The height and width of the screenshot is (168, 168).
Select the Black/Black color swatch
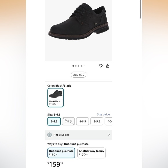56,98
